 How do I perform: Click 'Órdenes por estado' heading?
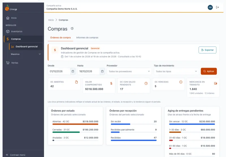63,111
